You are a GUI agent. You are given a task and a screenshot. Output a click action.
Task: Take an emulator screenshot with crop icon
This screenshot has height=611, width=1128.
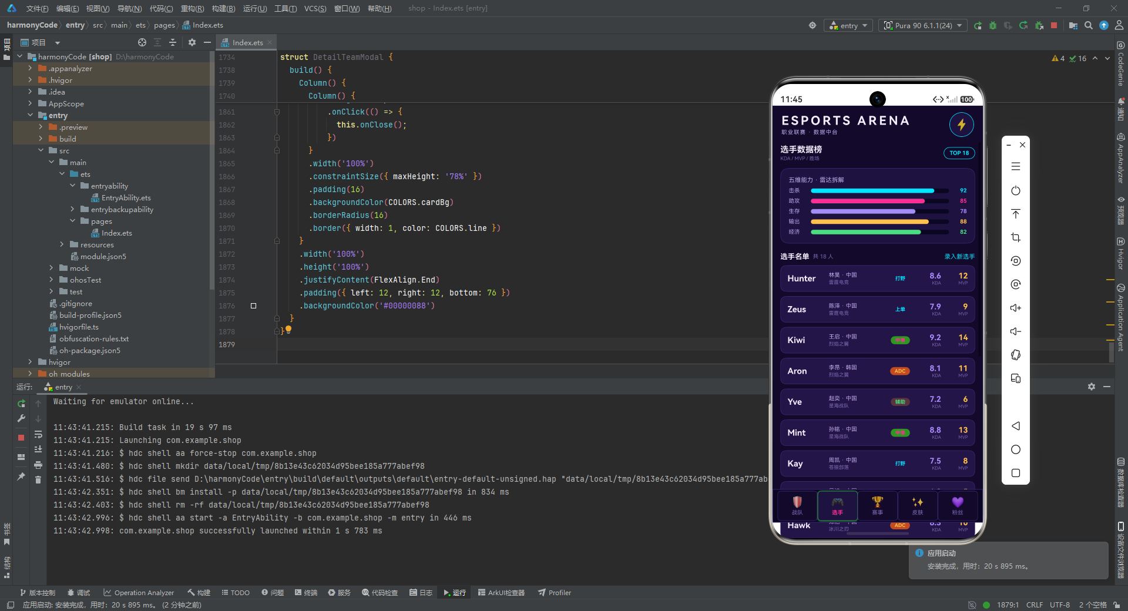coord(1016,237)
